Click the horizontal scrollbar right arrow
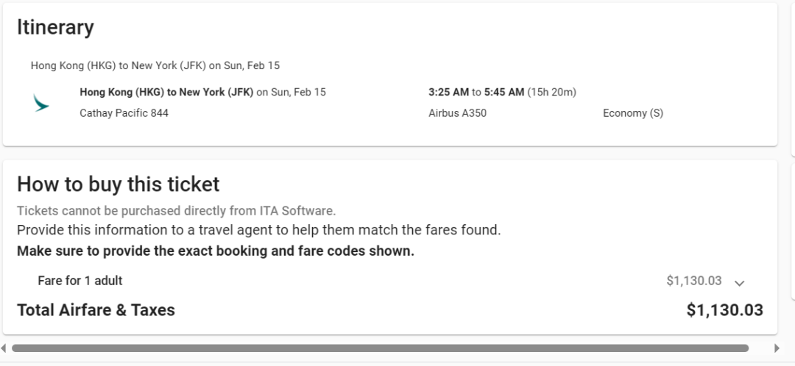The height and width of the screenshot is (366, 795). [x=777, y=348]
